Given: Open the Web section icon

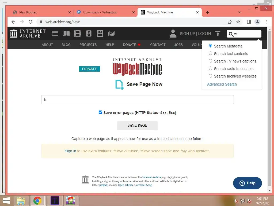Looking at the screenshot, I should (55, 34).
